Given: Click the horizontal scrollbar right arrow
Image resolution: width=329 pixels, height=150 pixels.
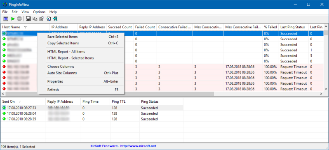Looking at the screenshot, I should 321,94.
